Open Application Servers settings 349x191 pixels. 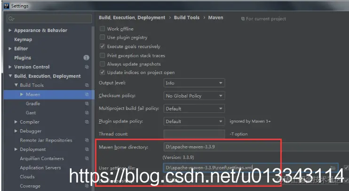40,167
